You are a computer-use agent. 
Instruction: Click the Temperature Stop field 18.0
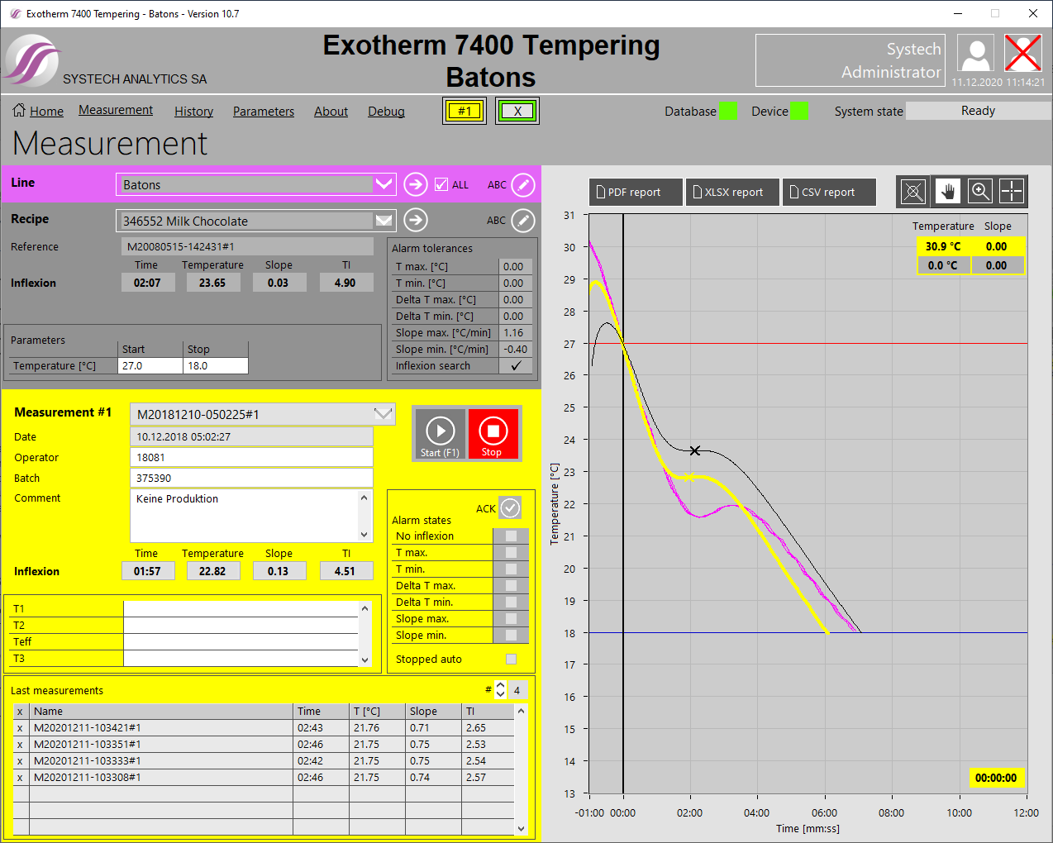216,365
